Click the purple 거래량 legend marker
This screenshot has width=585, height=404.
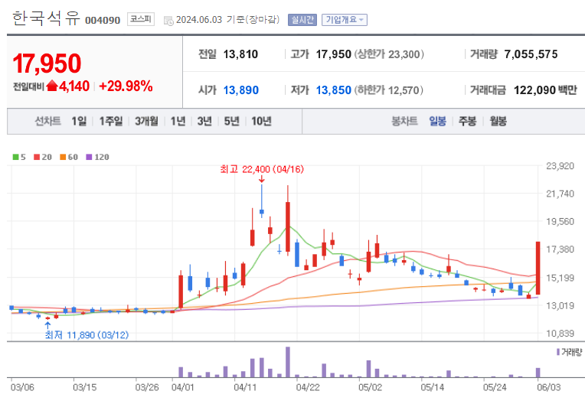pos(557,352)
